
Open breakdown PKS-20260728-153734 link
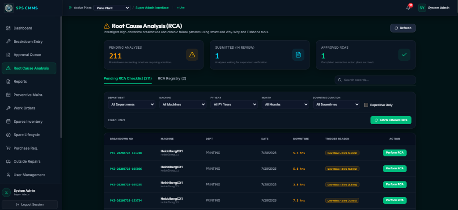[x=126, y=201]
